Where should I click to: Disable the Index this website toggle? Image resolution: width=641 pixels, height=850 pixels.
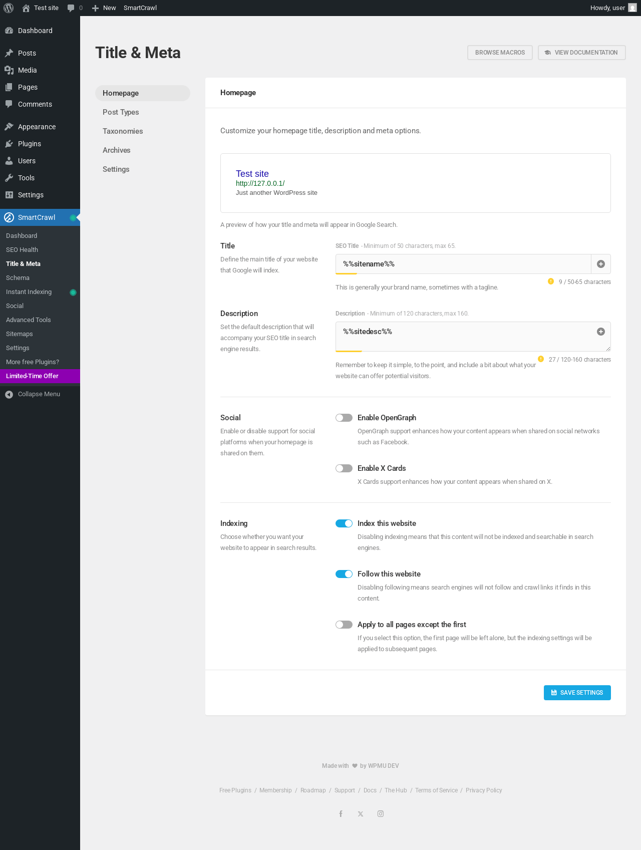[344, 523]
